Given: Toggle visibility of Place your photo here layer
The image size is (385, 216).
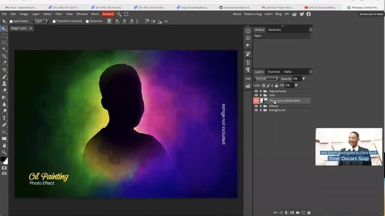Looking at the screenshot, I should (x=256, y=101).
